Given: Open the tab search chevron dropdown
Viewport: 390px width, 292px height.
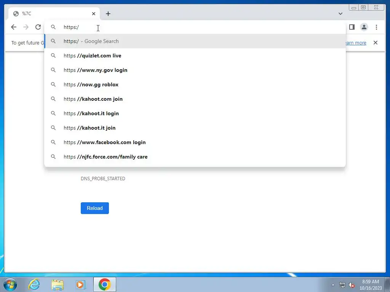Looking at the screenshot, I should pyautogui.click(x=340, y=14).
